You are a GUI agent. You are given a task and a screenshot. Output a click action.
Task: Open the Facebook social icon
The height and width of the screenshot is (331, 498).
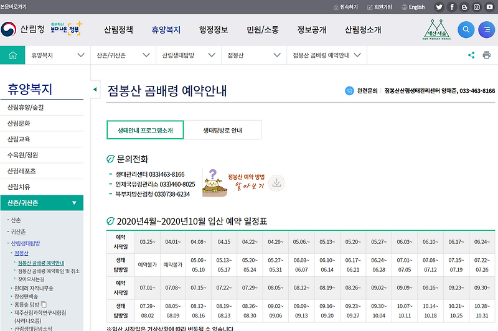452,7
